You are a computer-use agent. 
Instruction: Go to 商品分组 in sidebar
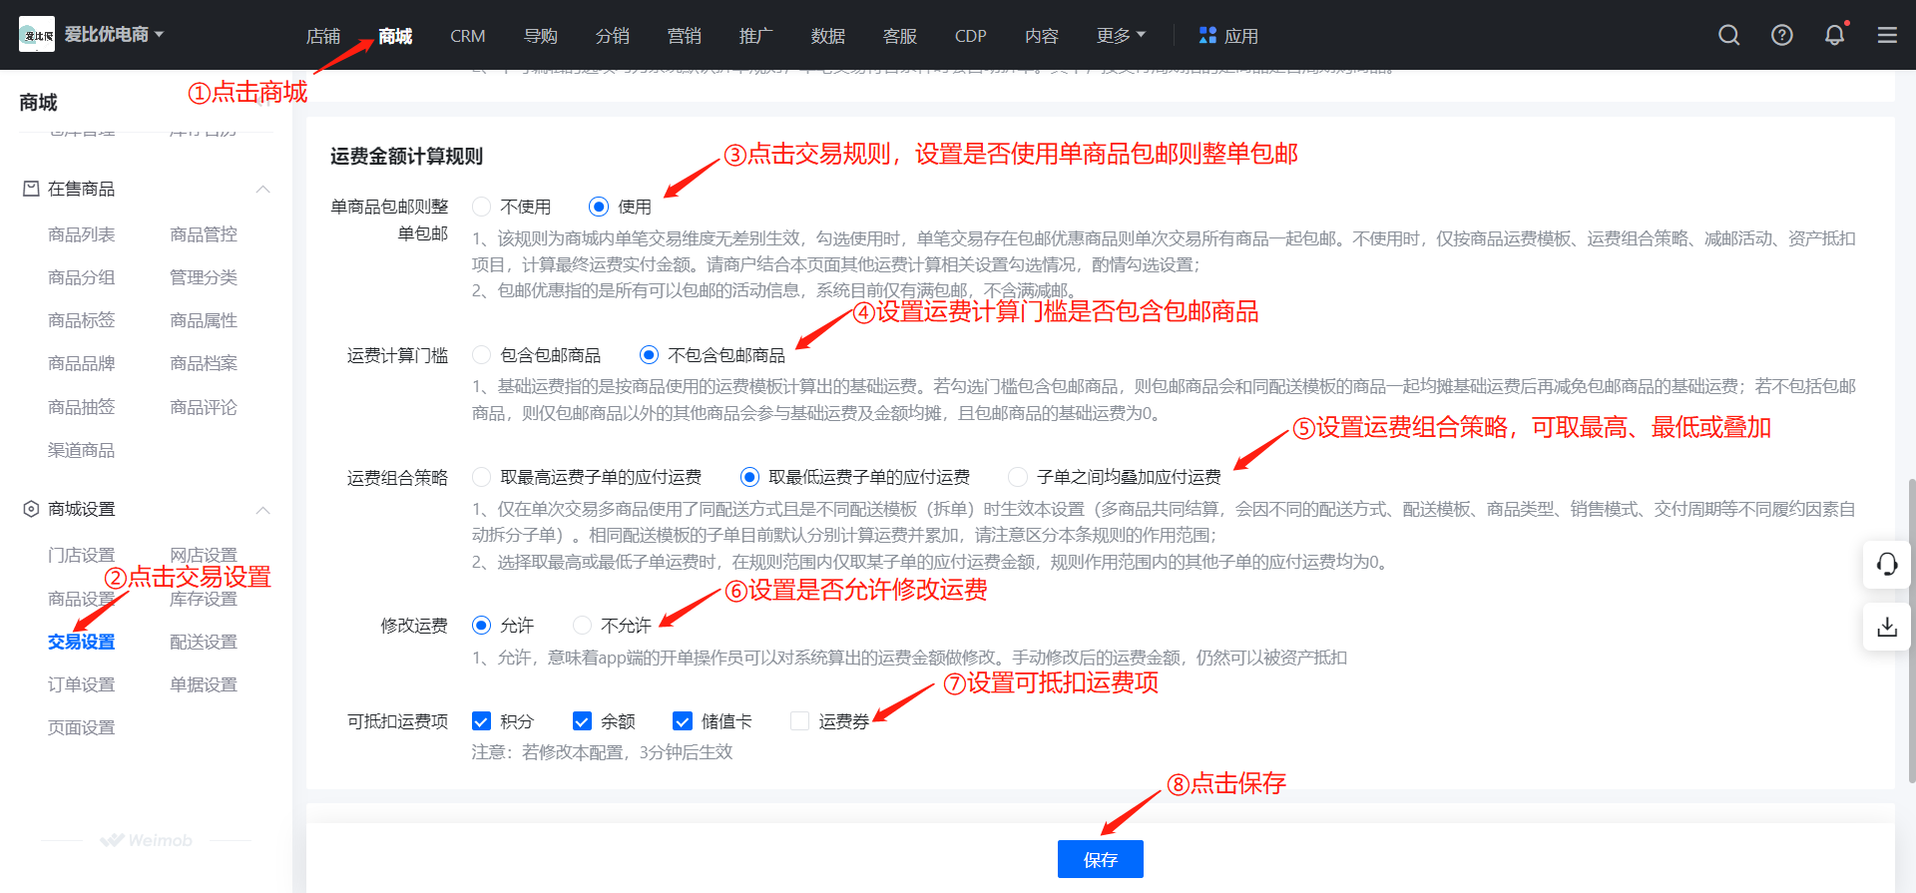pos(82,277)
